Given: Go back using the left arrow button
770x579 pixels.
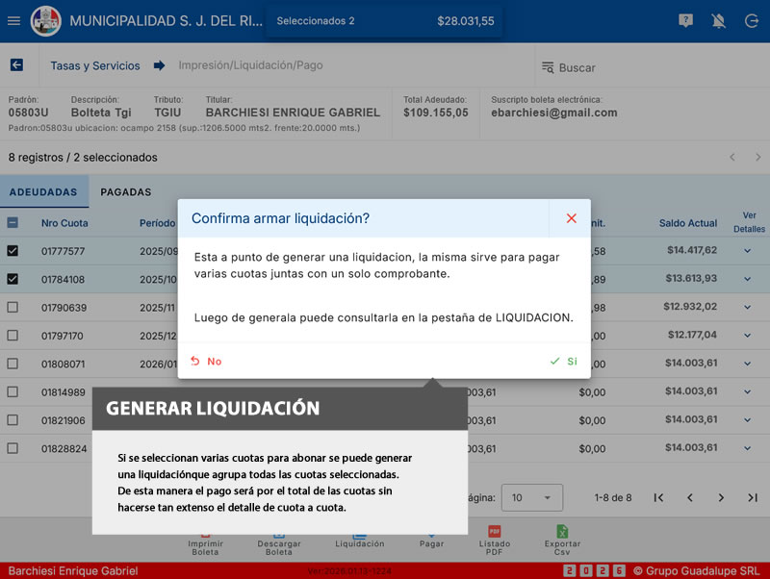Looking at the screenshot, I should click(16, 65).
